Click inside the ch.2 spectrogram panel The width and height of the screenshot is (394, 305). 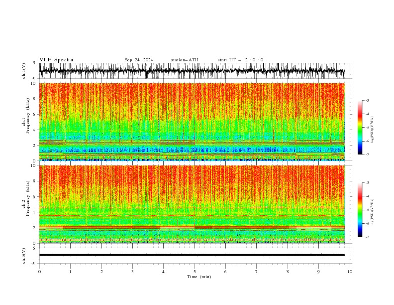[192, 204]
